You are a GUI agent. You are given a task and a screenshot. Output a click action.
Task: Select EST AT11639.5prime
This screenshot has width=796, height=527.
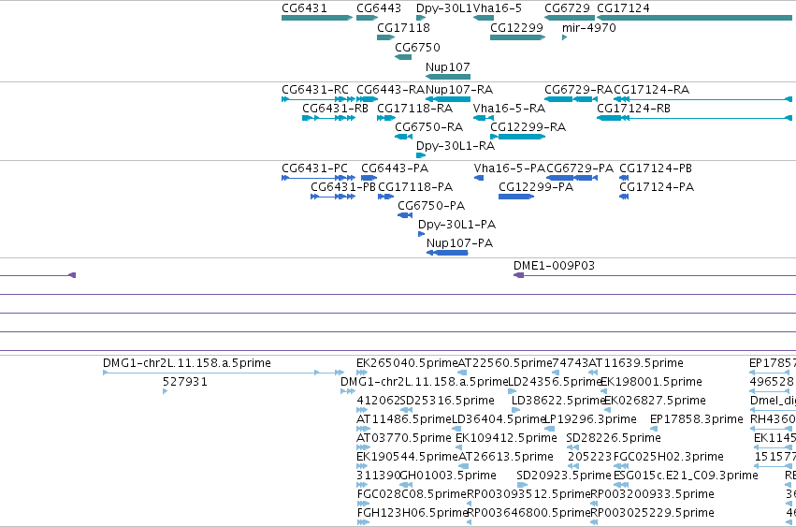[x=635, y=363]
